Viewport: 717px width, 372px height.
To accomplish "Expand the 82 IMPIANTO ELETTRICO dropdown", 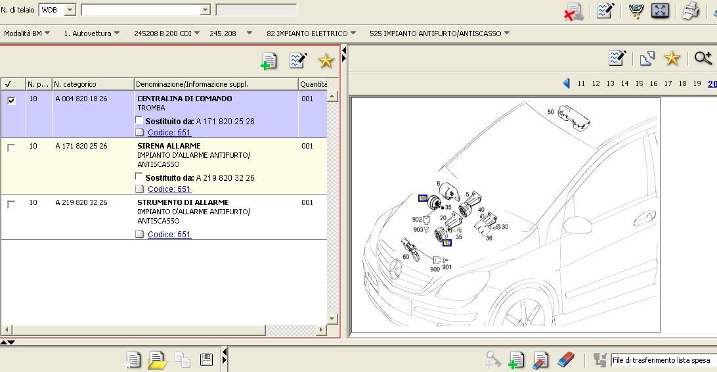I will pos(311,33).
